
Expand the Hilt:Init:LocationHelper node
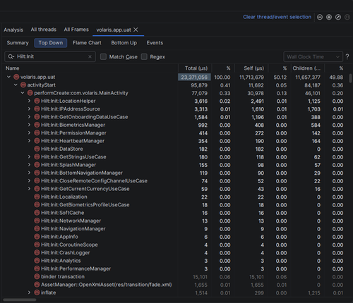point(29,101)
